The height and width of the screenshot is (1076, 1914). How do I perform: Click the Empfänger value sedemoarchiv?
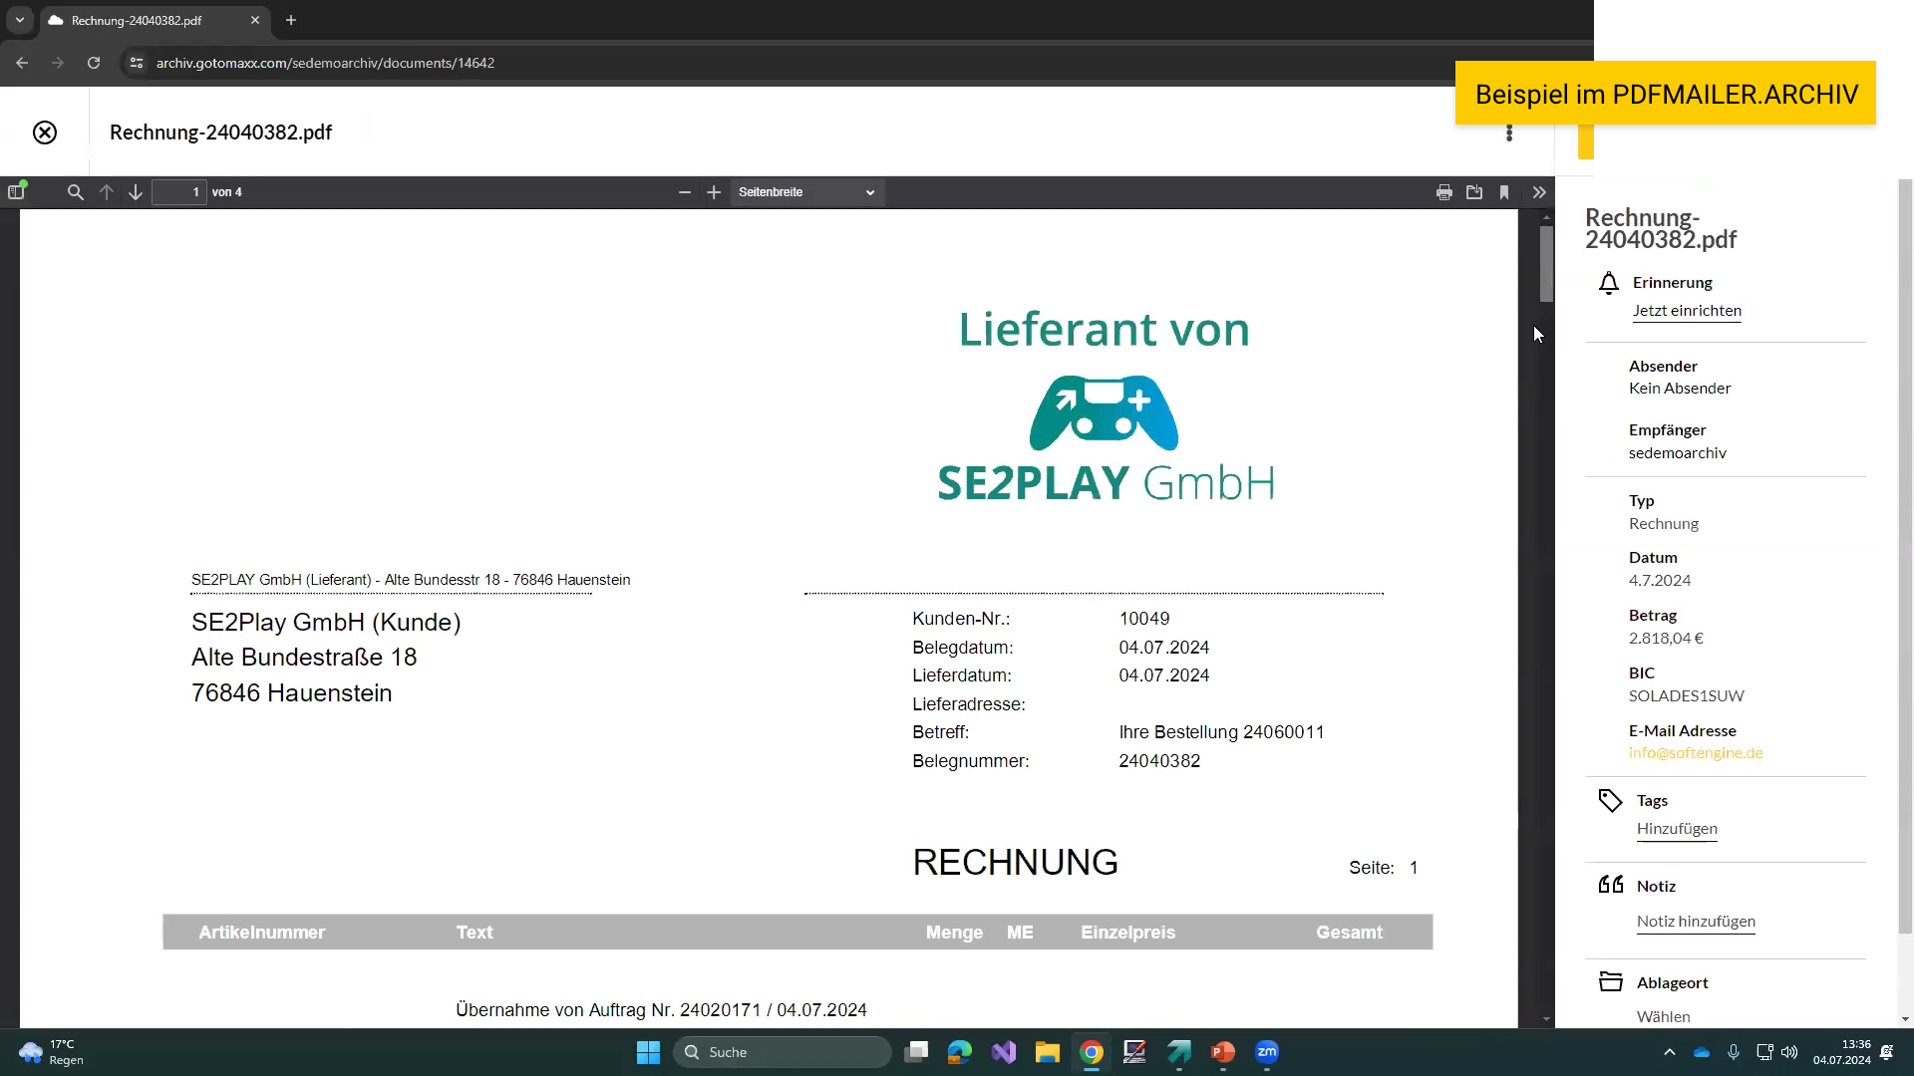pyautogui.click(x=1677, y=453)
